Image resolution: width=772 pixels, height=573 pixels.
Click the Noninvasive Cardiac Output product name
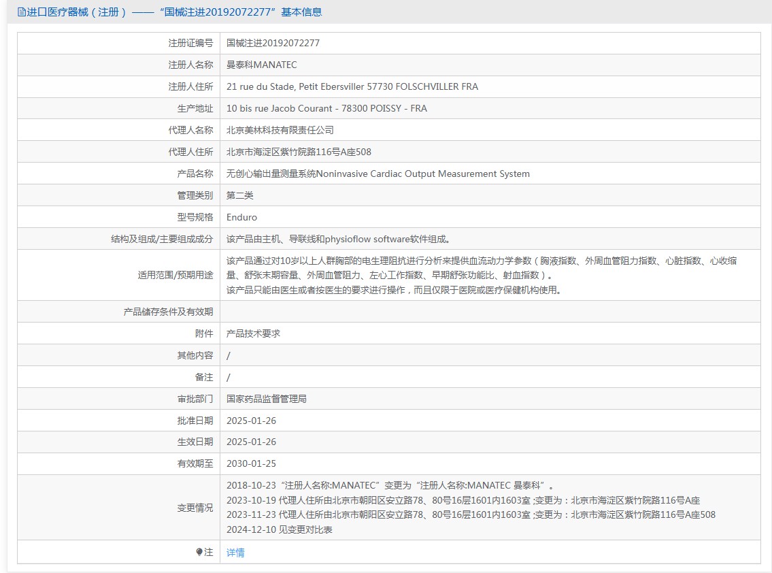click(x=377, y=174)
